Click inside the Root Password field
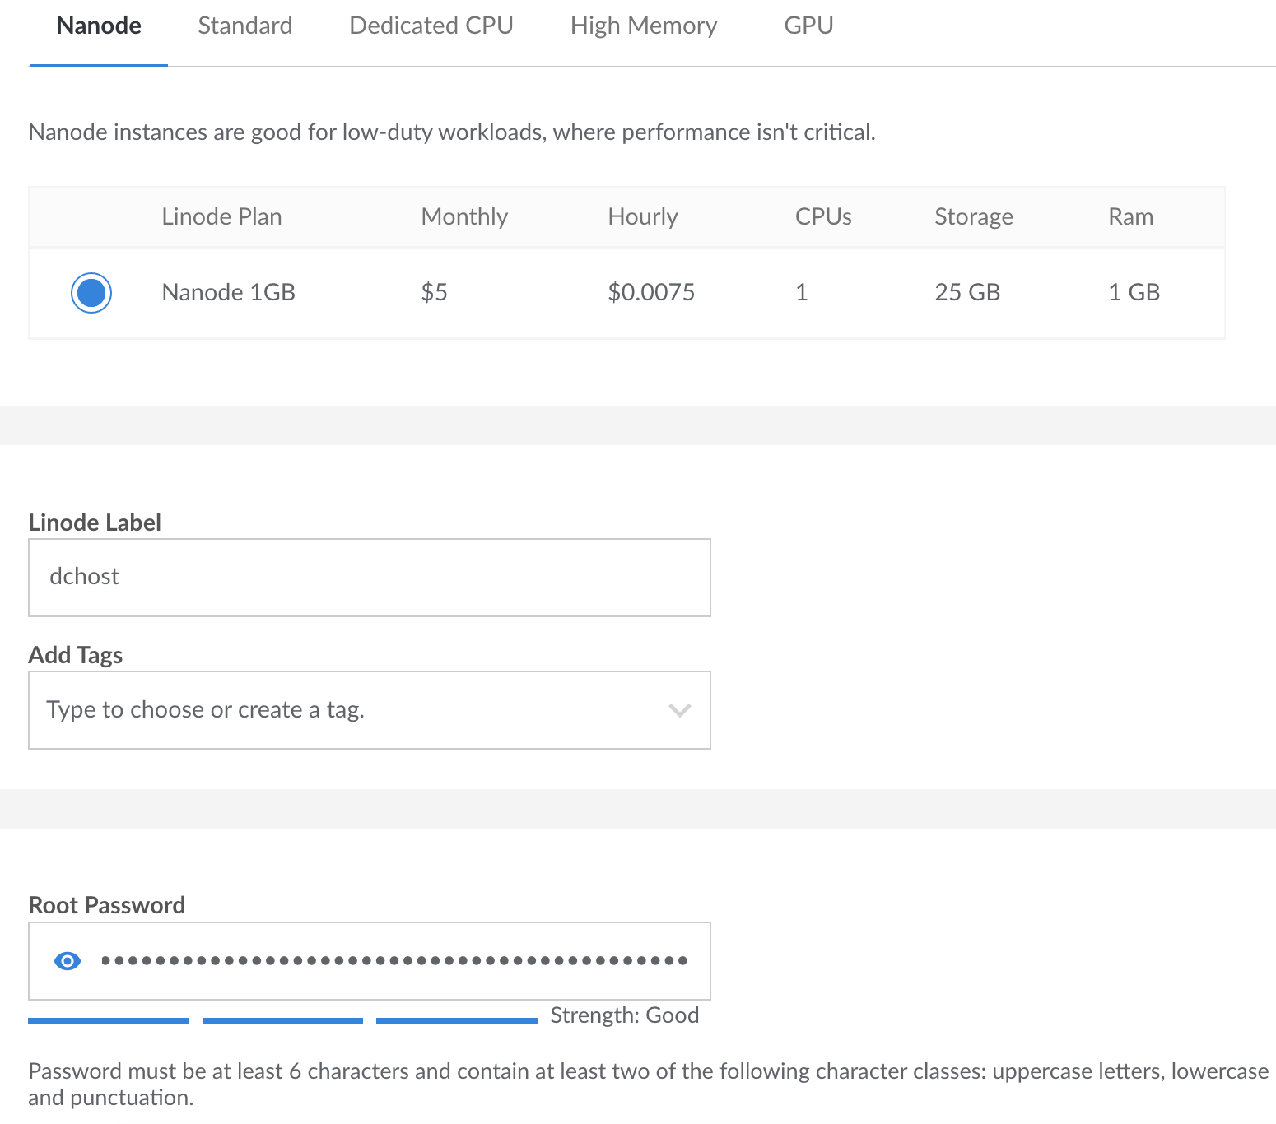Screen dimensions: 1276x1124 pos(395,960)
